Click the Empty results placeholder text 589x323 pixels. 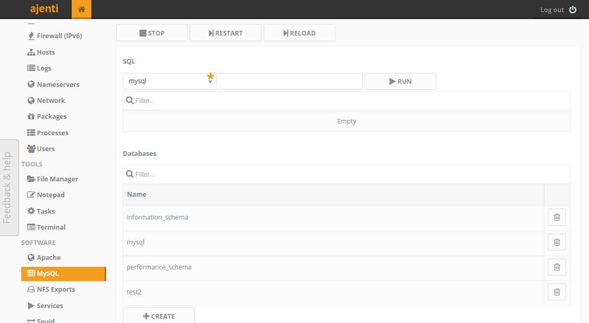(346, 121)
